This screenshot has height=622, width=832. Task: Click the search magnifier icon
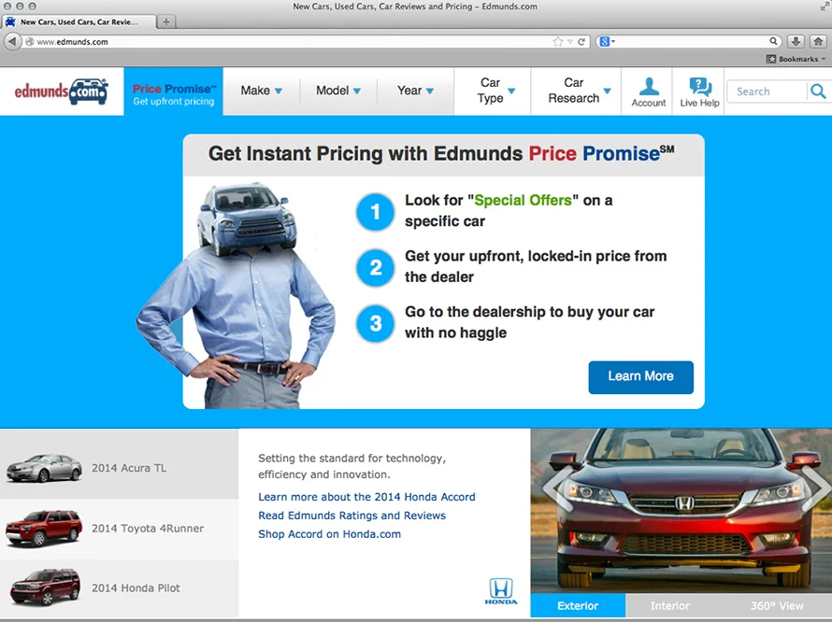pos(817,91)
